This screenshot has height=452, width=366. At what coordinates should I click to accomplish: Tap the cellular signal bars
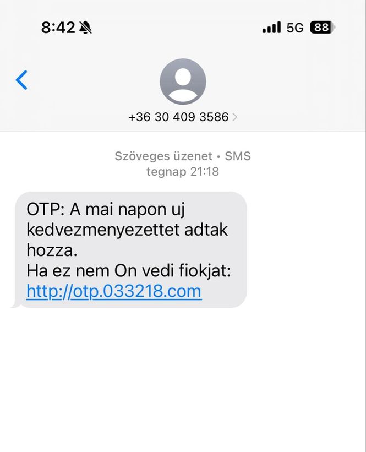(x=271, y=28)
